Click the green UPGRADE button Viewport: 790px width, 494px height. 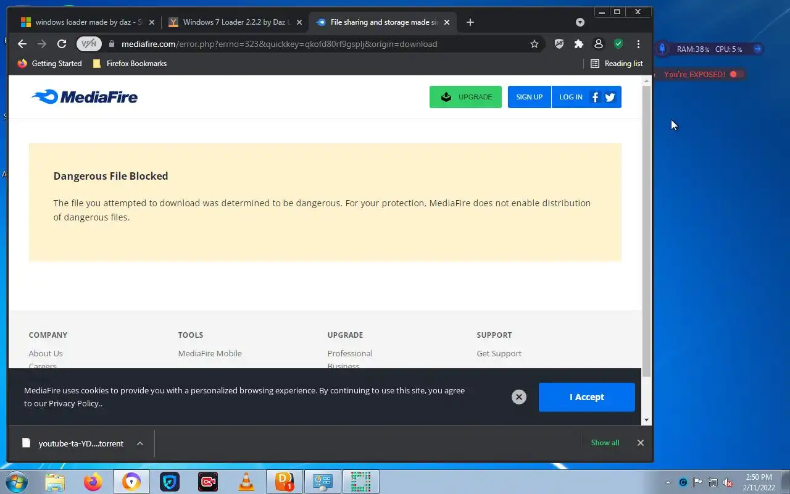tap(465, 97)
